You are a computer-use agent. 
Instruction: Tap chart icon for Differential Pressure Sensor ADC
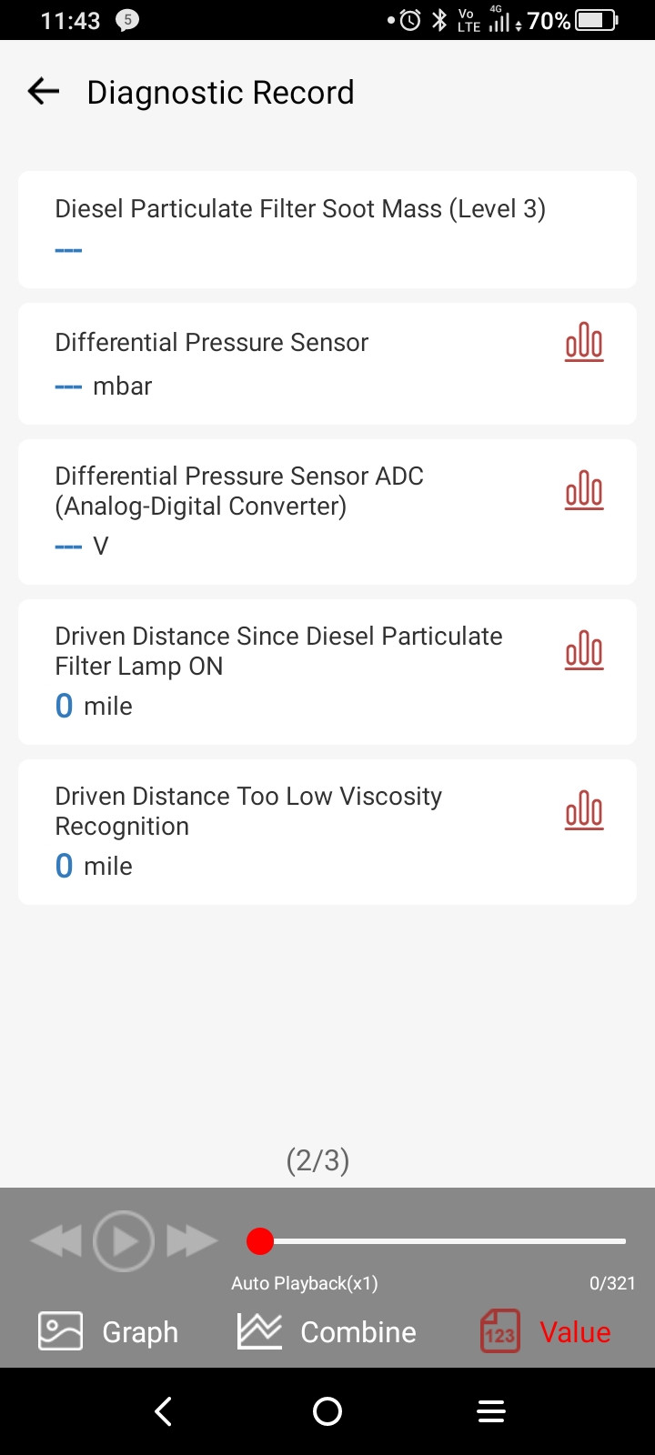(584, 491)
